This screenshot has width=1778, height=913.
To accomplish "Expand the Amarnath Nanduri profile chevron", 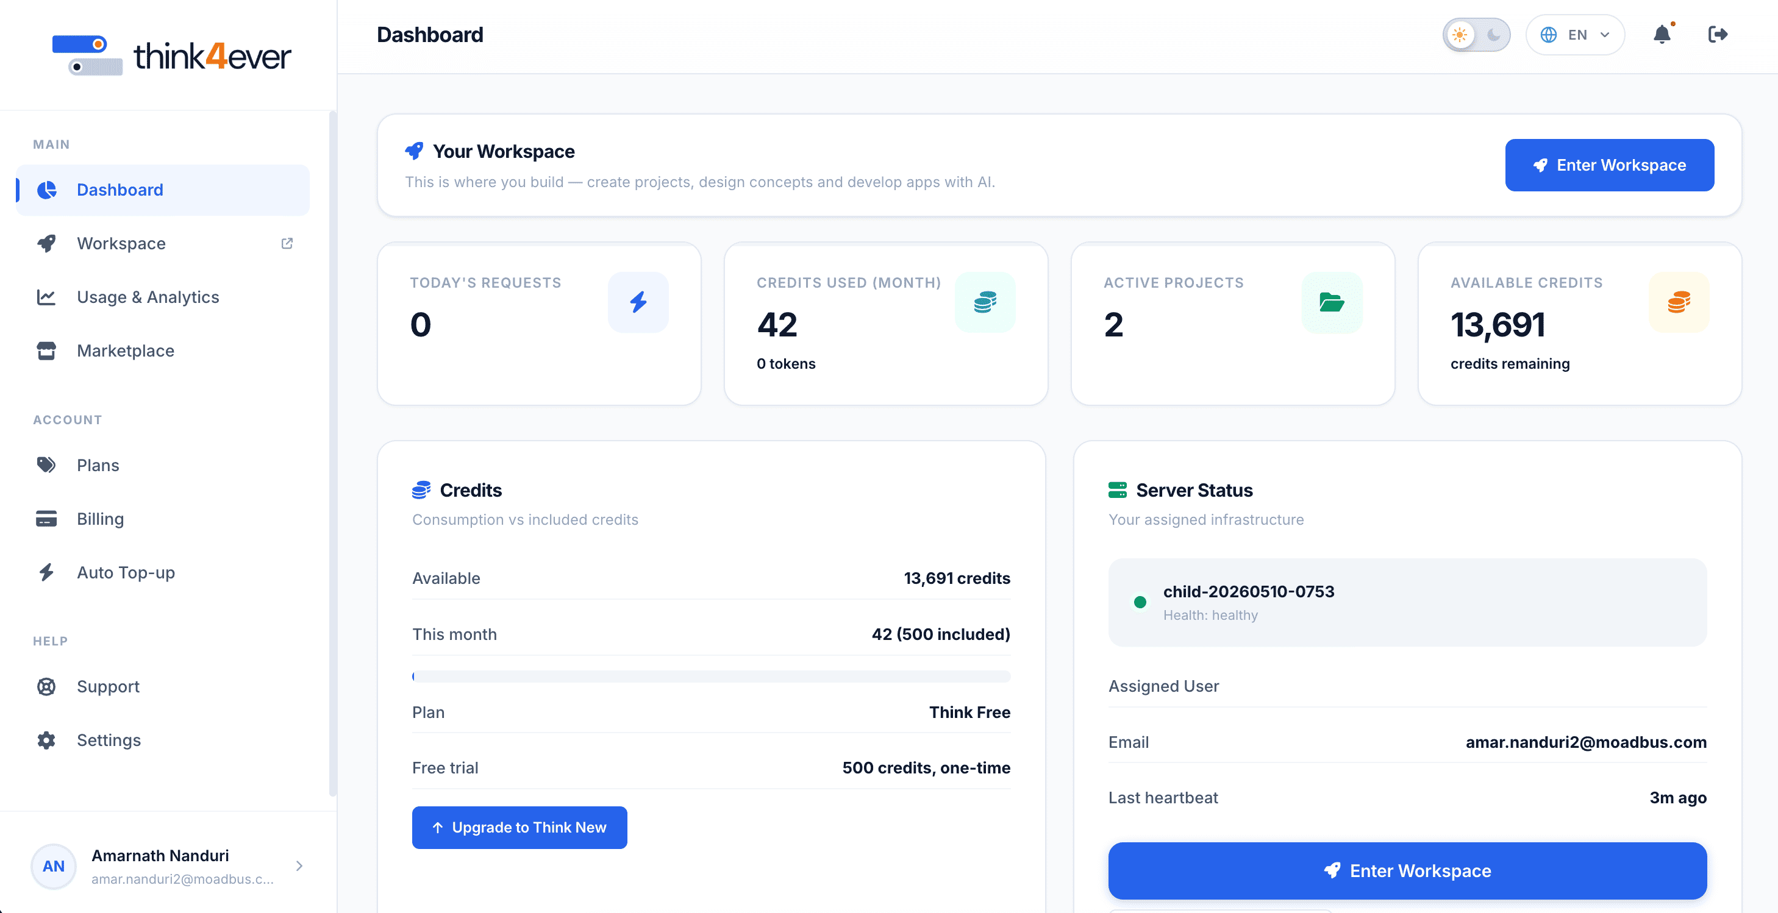I will [299, 865].
